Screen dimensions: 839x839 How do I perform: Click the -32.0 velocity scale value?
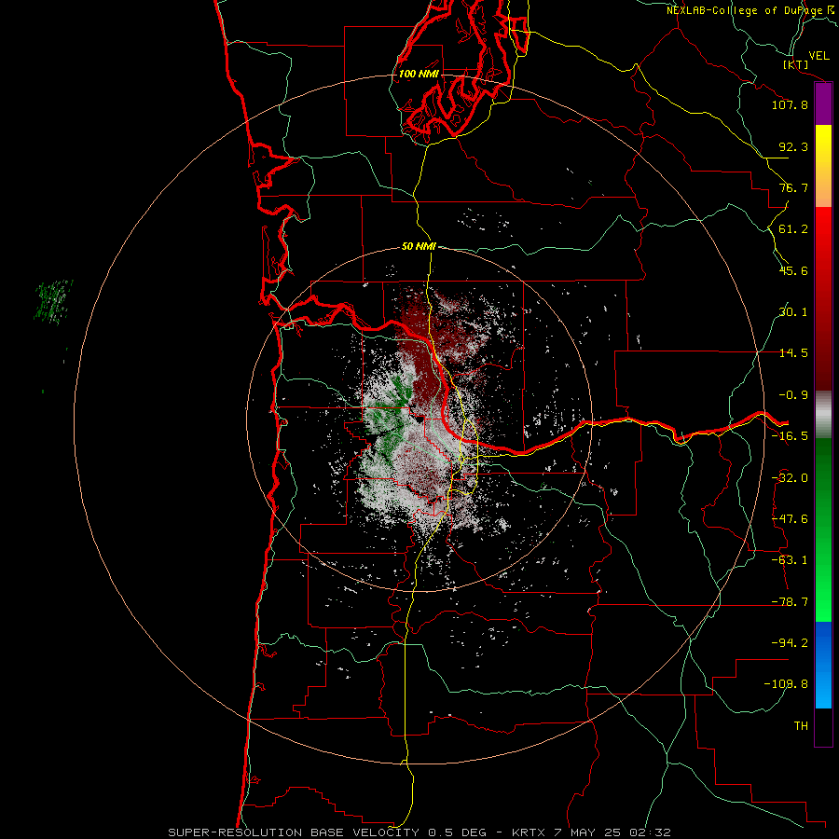(790, 478)
